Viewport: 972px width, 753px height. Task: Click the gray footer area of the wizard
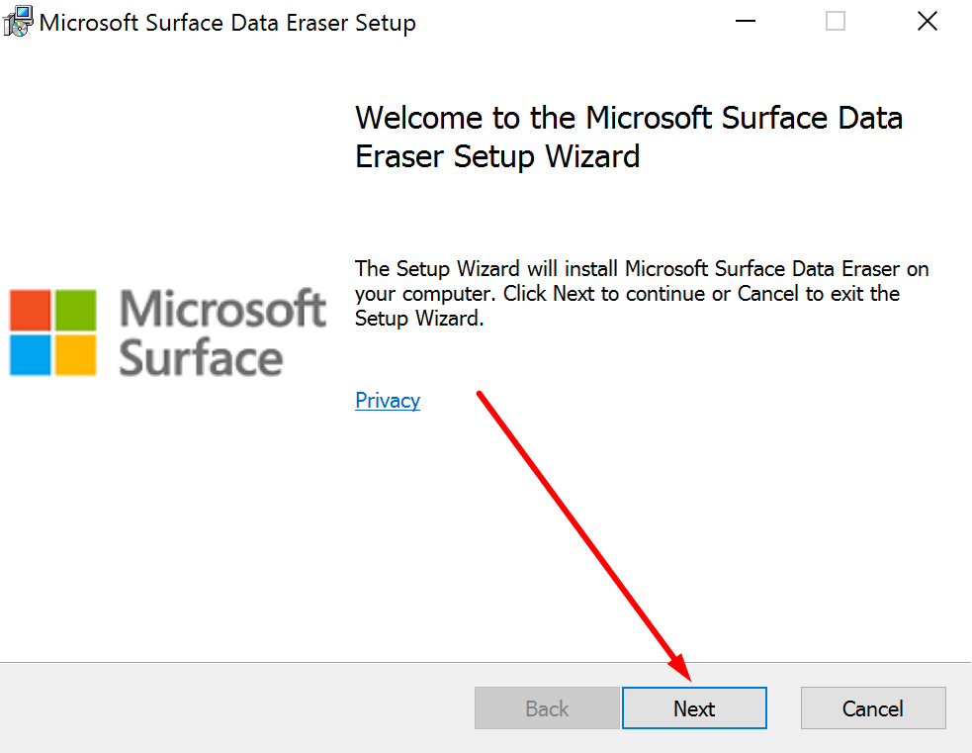tap(198, 707)
